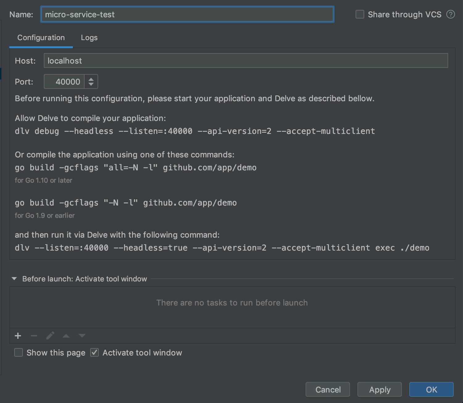Switch to the Logs tab
Viewport: 463px width, 403px height.
click(89, 37)
